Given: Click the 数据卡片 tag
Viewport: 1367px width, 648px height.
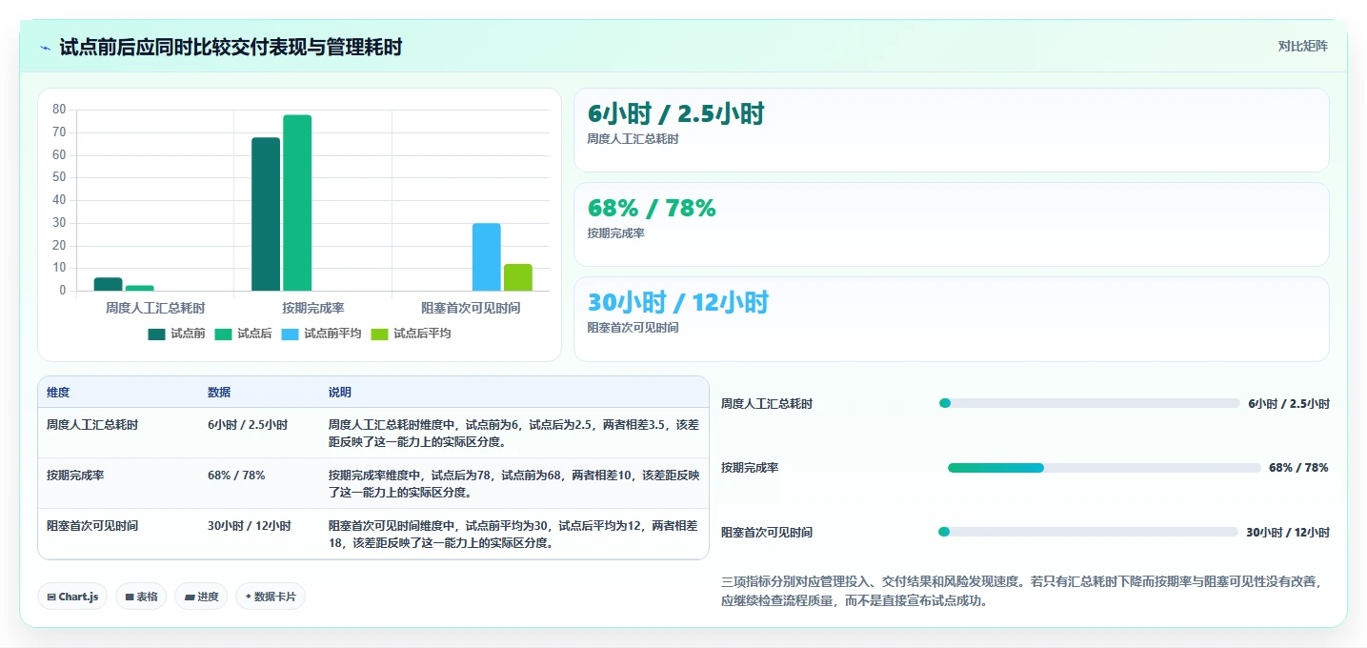Looking at the screenshot, I should pos(271,597).
